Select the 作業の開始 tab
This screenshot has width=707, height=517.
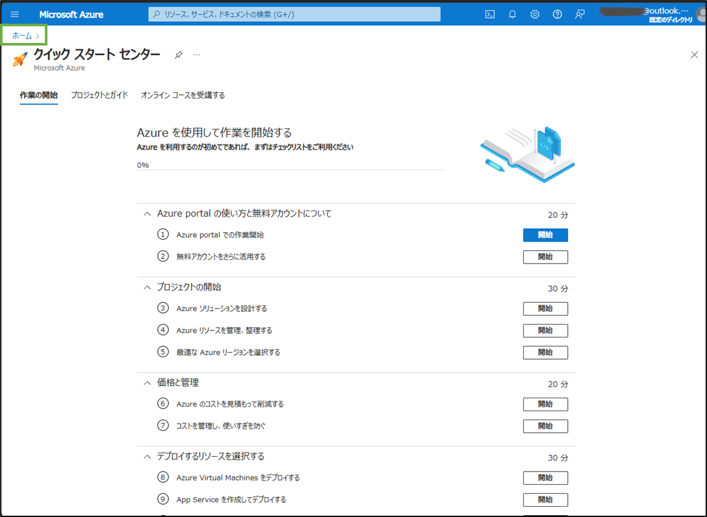pos(38,95)
